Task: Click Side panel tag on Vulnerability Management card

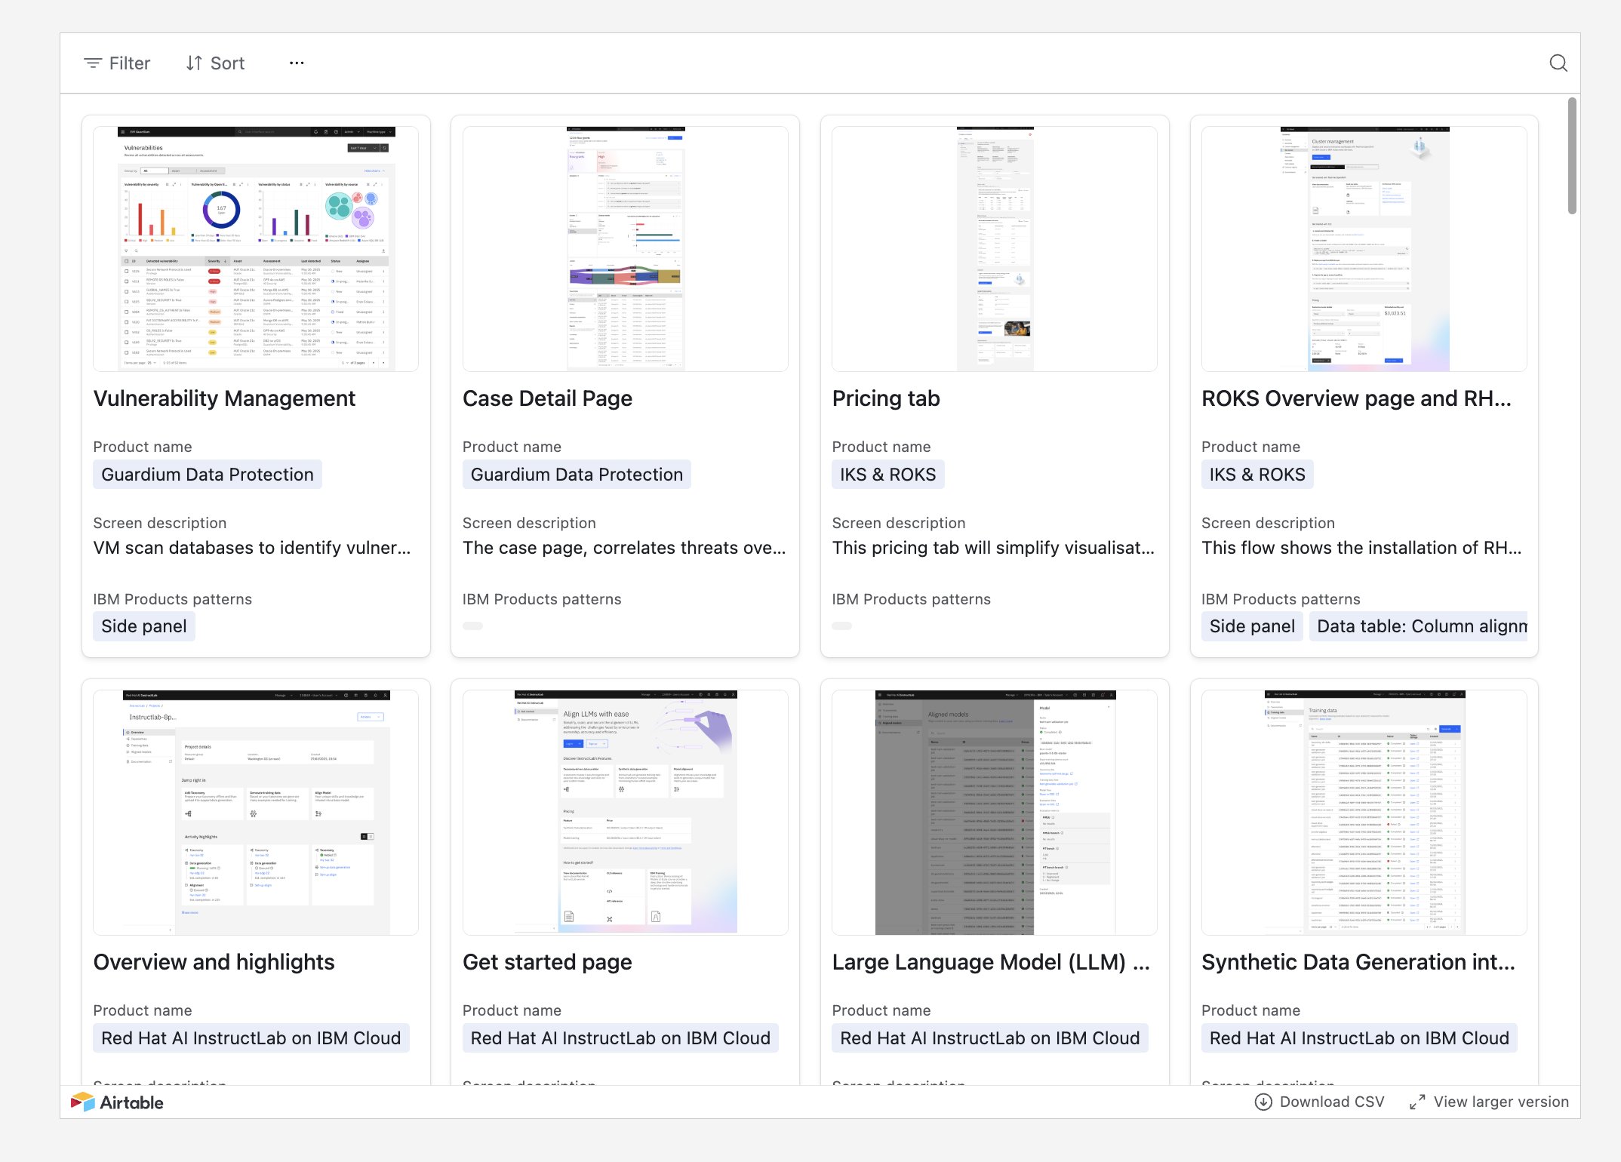Action: tap(144, 626)
